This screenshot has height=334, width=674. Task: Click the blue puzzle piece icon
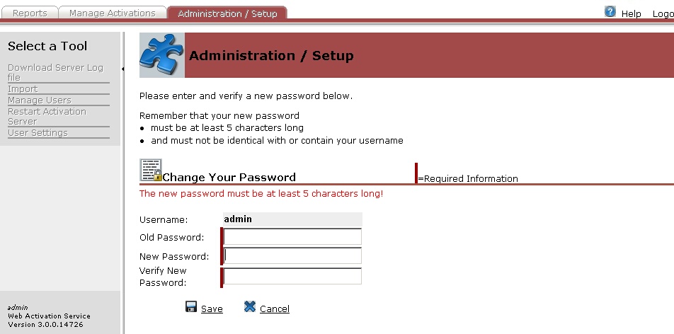point(161,55)
